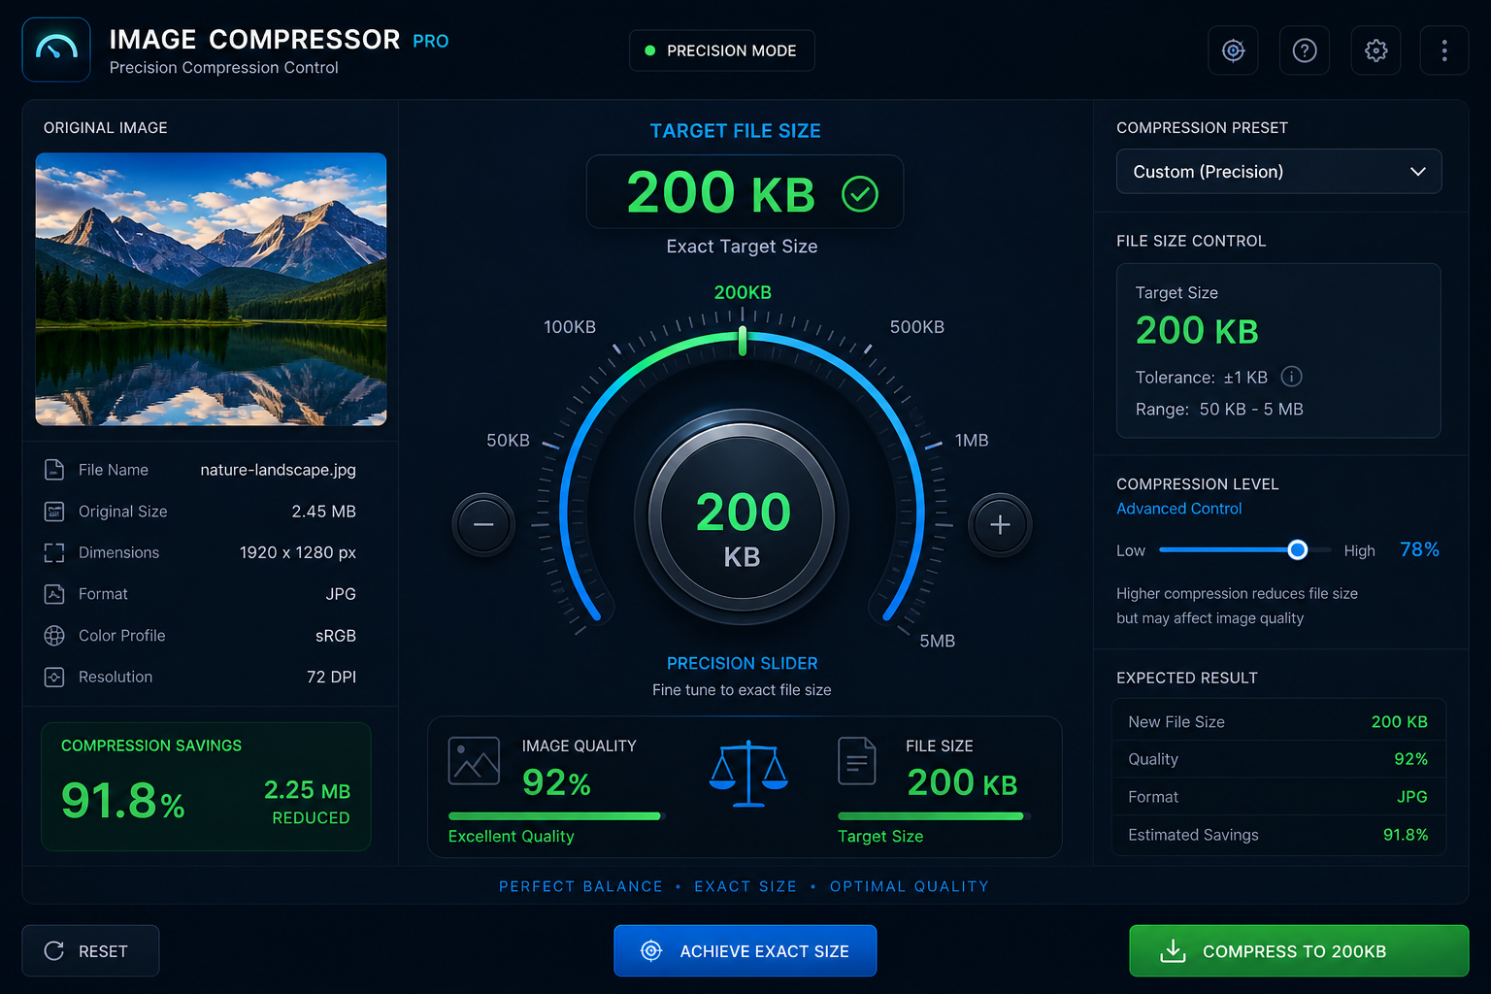This screenshot has height=994, width=1491.
Task: Click Compress to 200KB button
Action: (1299, 951)
